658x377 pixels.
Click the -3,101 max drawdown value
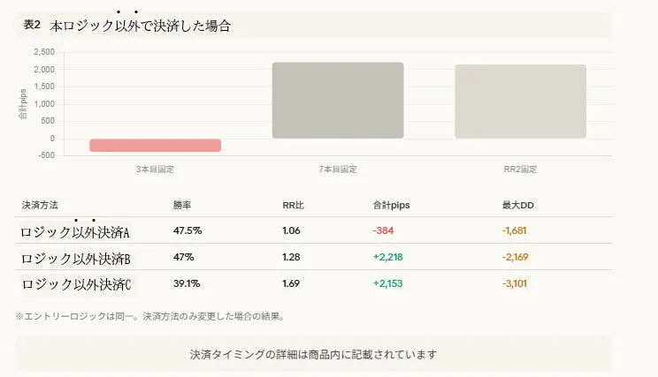[516, 283]
